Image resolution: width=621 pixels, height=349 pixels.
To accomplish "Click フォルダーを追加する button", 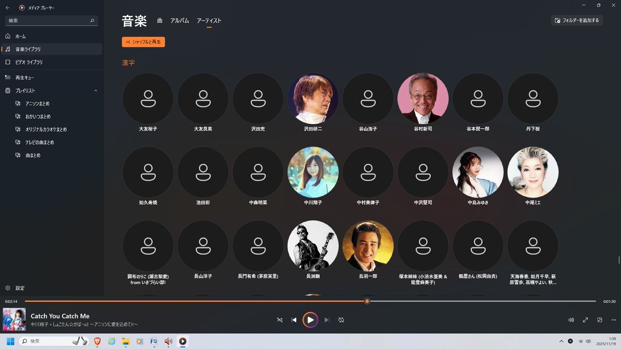I will pyautogui.click(x=576, y=21).
